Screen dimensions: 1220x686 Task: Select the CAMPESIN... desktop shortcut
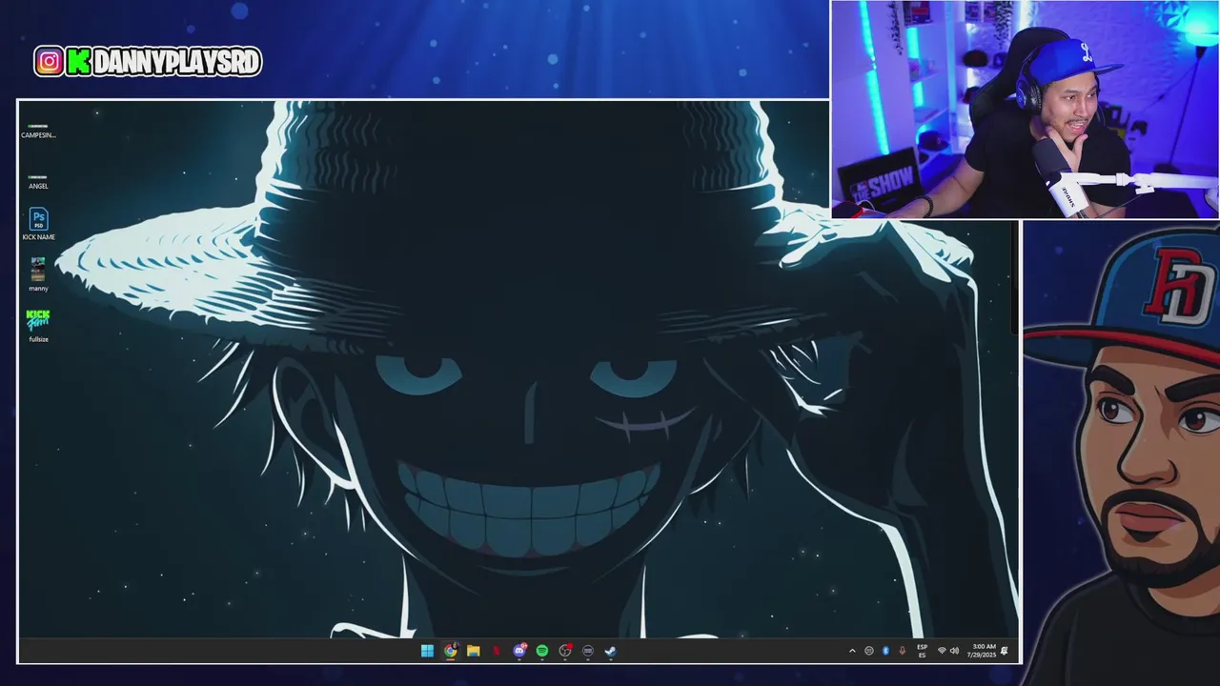click(38, 131)
